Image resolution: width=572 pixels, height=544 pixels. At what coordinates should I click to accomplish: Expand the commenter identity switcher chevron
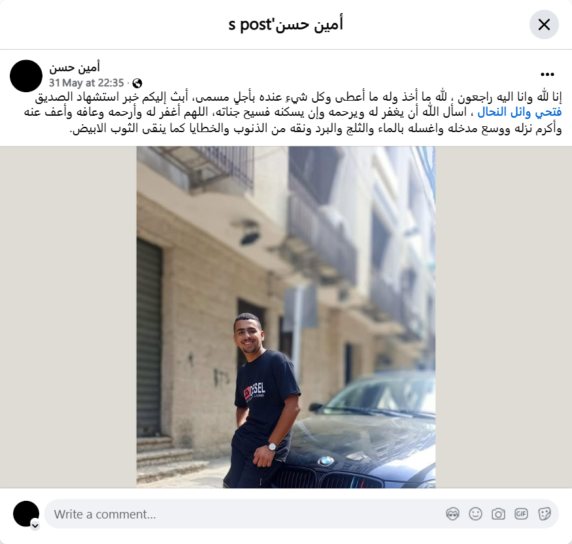[x=35, y=526]
